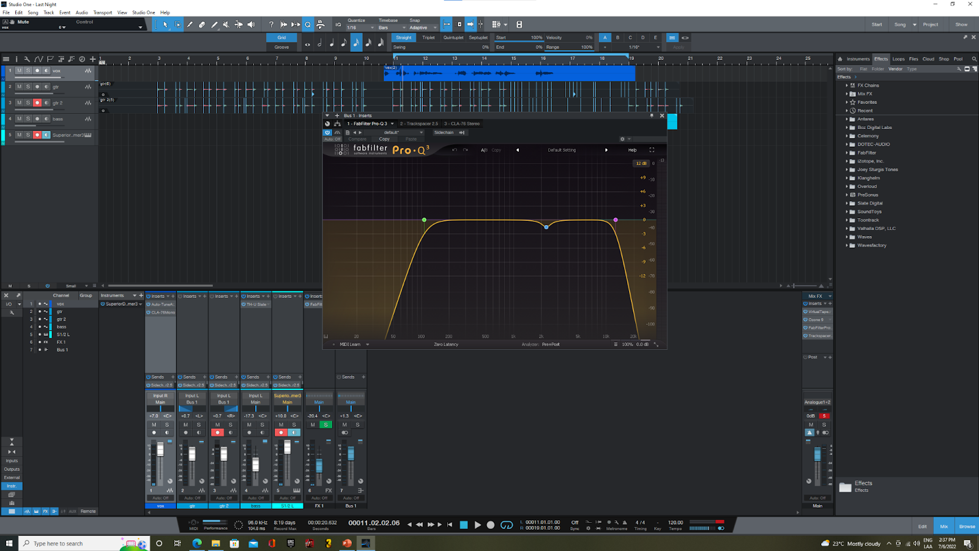Viewport: 979px width, 551px height.
Task: Choose the Listen speaker tool
Action: coord(251,24)
